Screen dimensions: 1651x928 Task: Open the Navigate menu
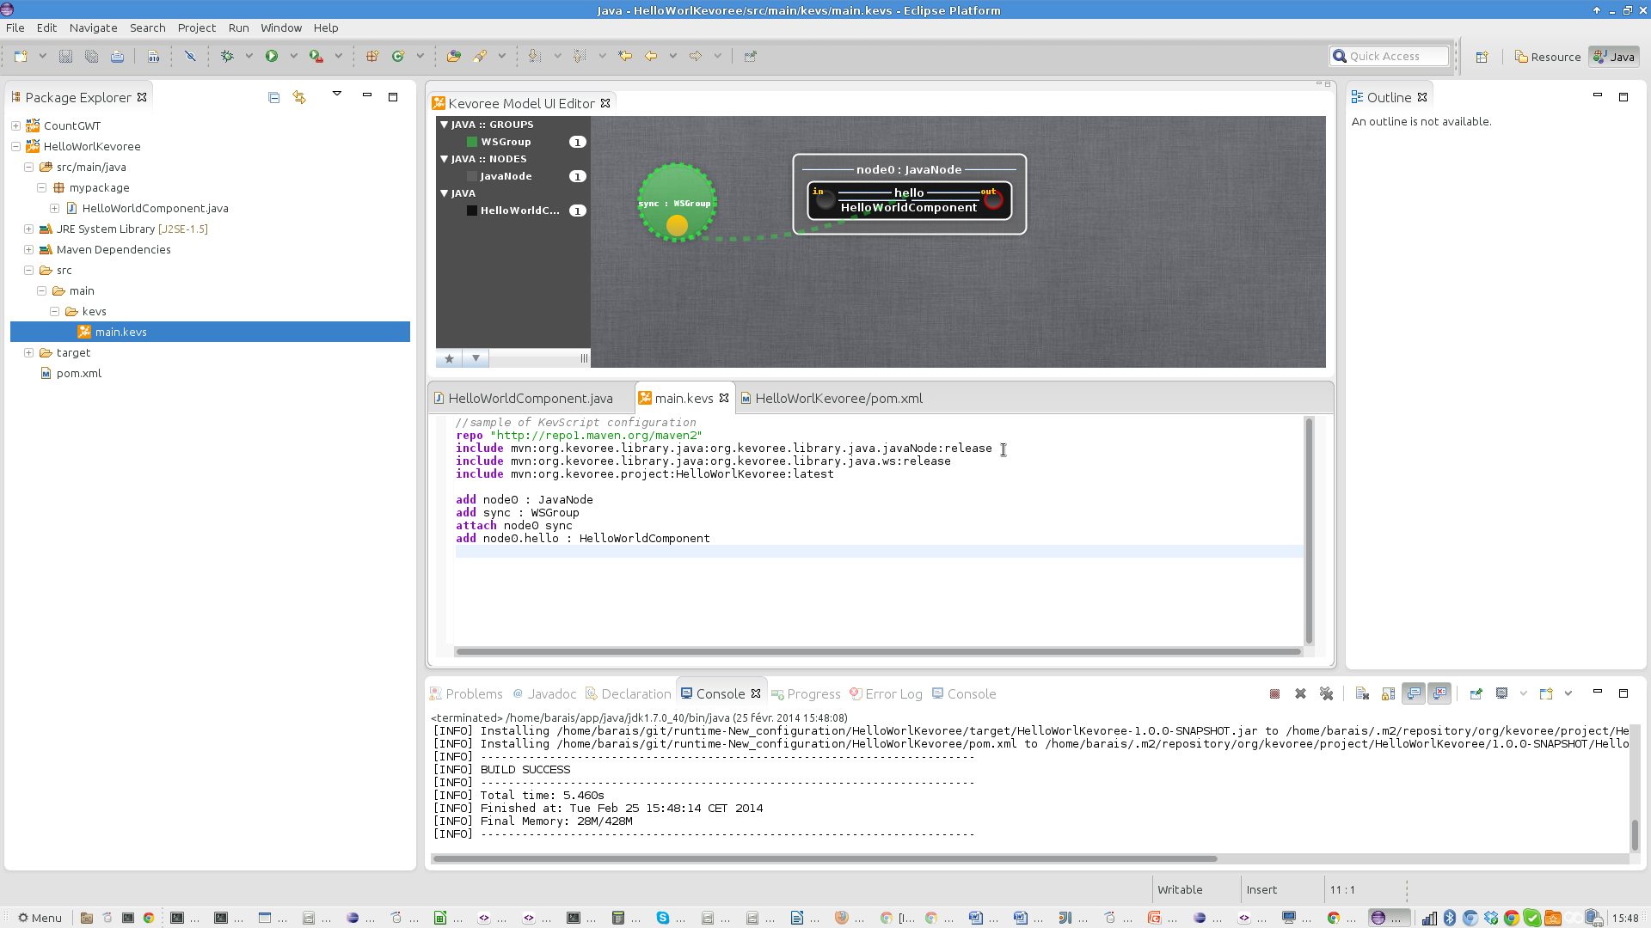(93, 27)
